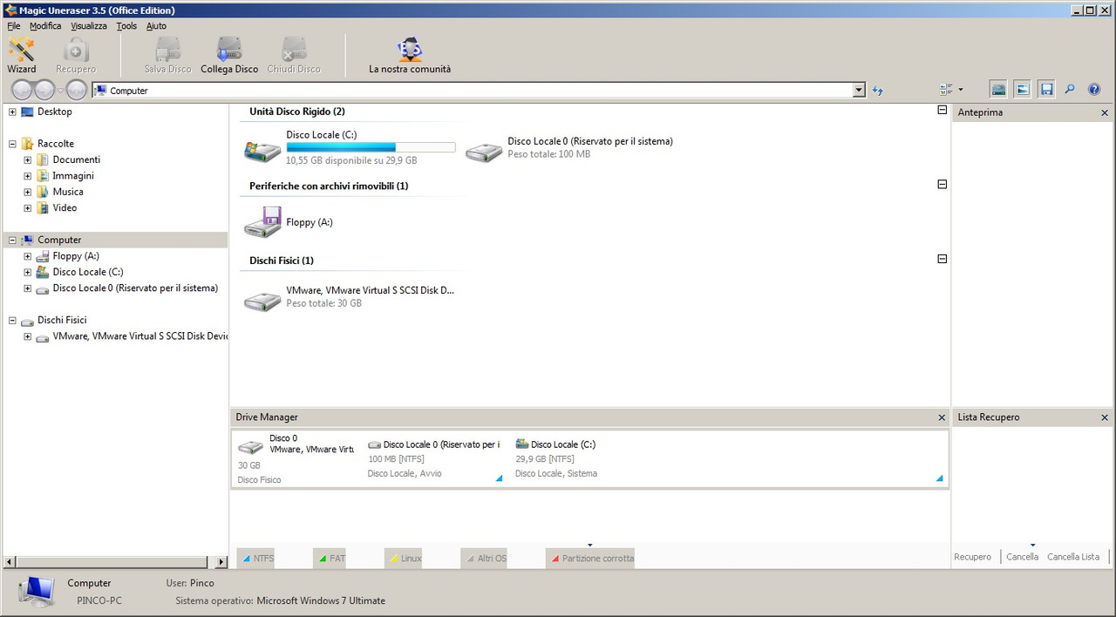
Task: Toggle the preview panel button
Action: (x=1023, y=89)
